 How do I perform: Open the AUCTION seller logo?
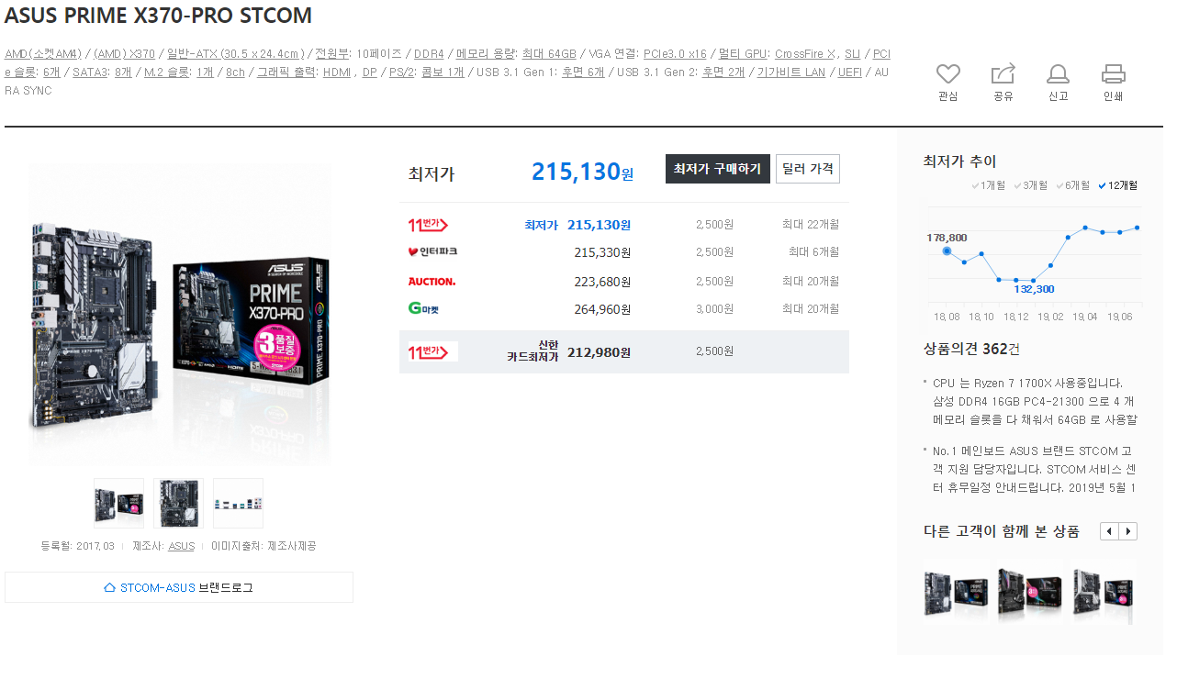pos(432,282)
